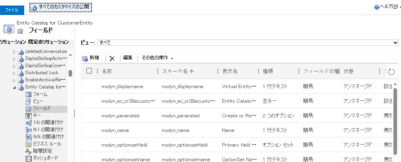Sort by 状態 column header
Screen dimensions: 401x162
pyautogui.click(x=349, y=72)
